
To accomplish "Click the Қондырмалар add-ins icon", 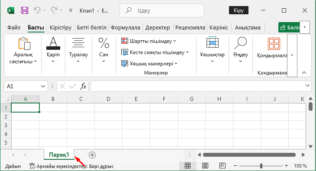I will pyautogui.click(x=274, y=44).
